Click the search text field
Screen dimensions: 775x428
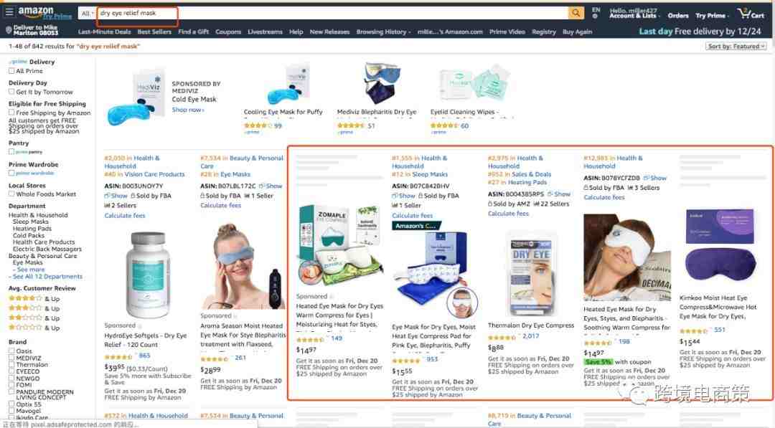point(333,14)
